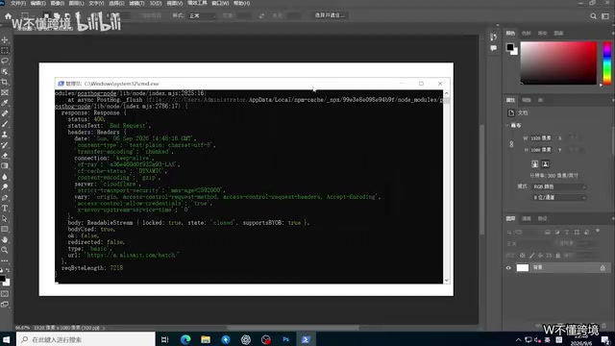
Task: Click the Home icon in options bar
Action: pyautogui.click(x=9, y=16)
